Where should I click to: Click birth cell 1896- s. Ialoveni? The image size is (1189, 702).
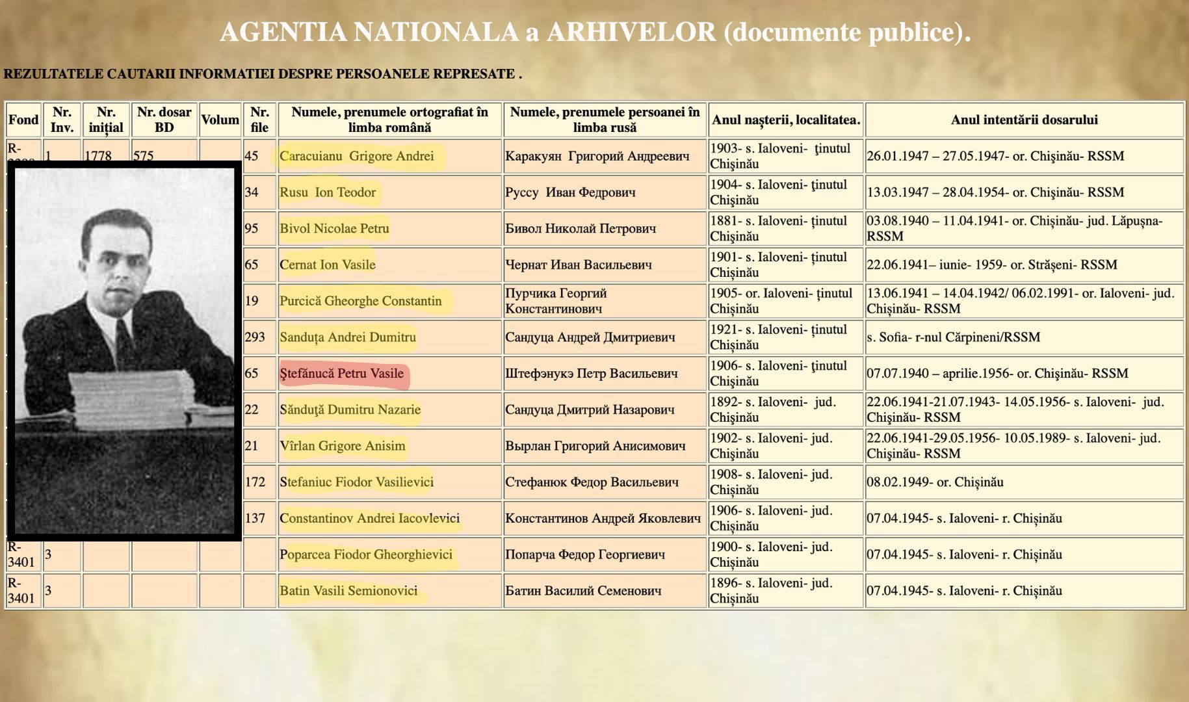[786, 591]
